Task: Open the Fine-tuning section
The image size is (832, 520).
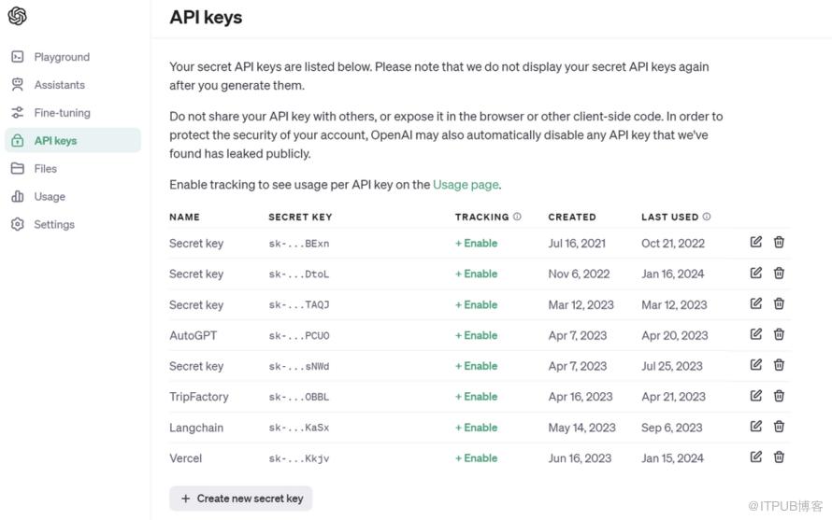Action: [x=62, y=113]
